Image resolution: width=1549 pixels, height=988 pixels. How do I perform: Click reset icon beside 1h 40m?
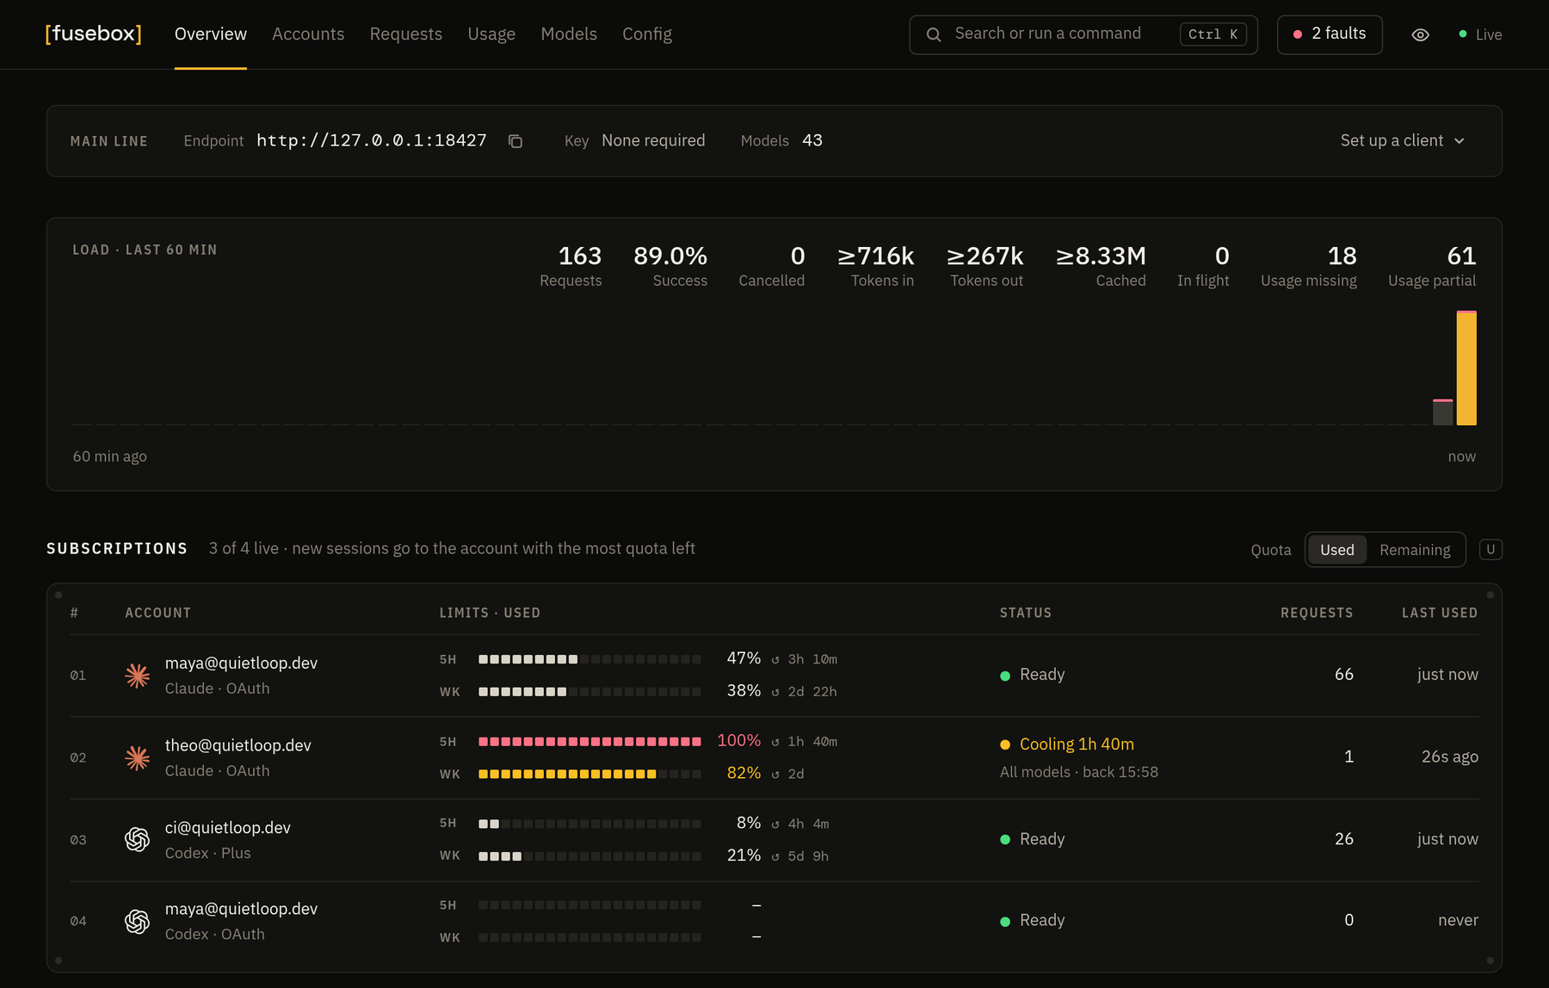775,742
